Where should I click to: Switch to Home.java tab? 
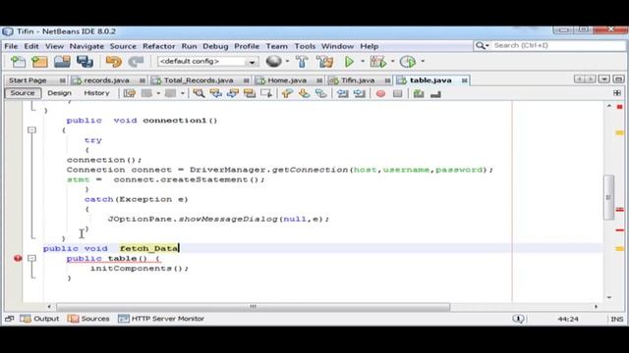point(287,80)
